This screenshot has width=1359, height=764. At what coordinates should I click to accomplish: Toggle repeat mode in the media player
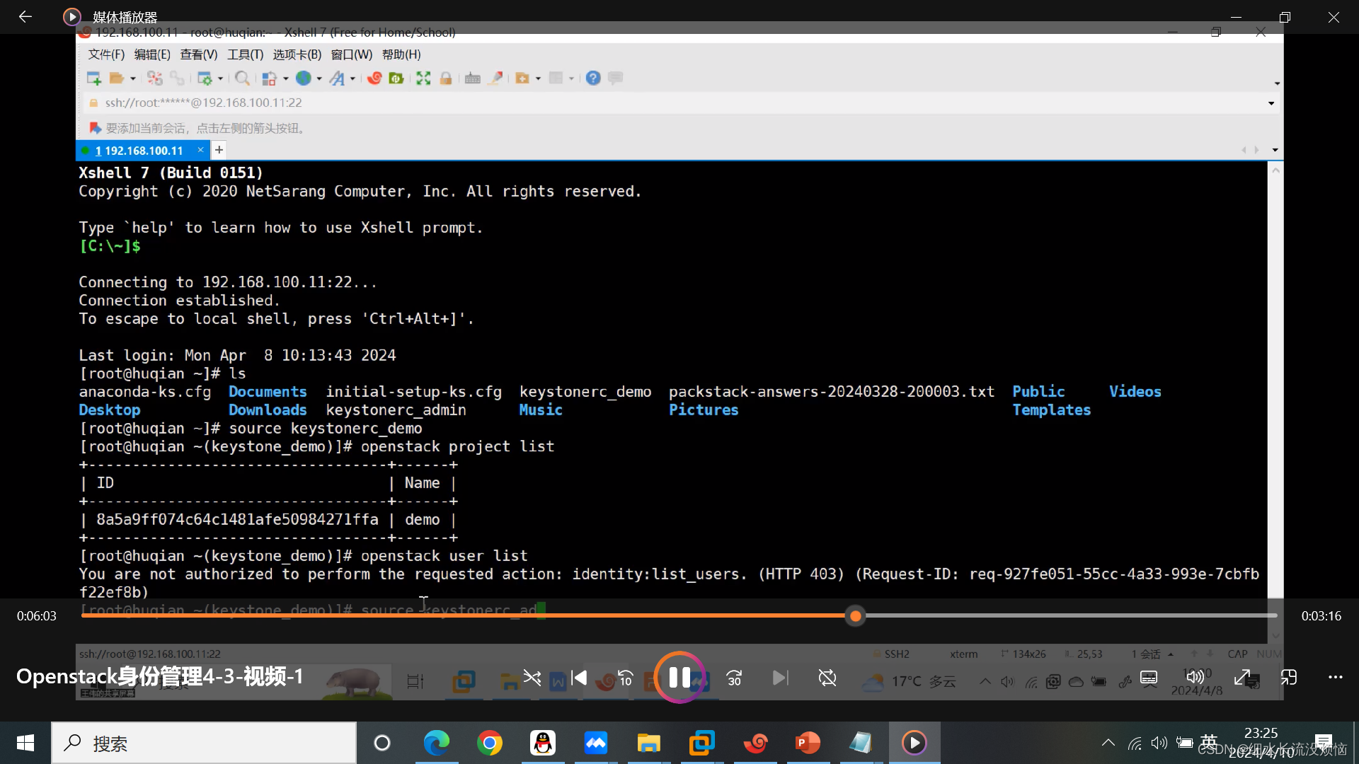pos(827,678)
